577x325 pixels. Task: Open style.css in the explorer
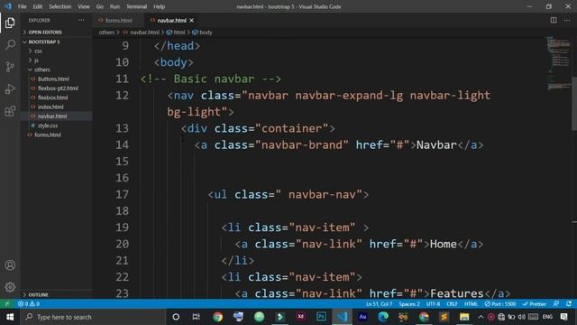[x=48, y=125]
